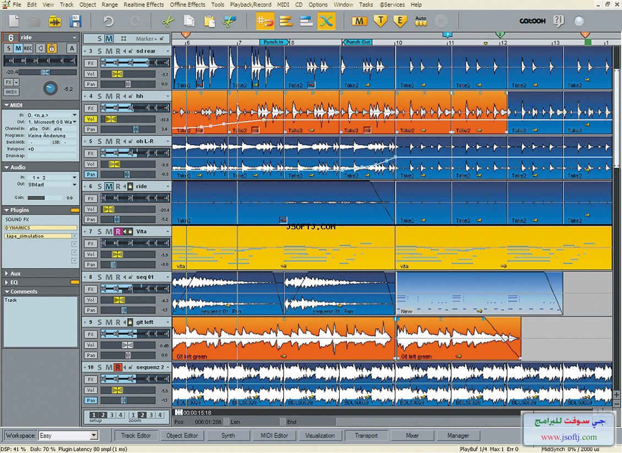Click the speaker monitoring icon in the ride track editor

tap(41, 48)
